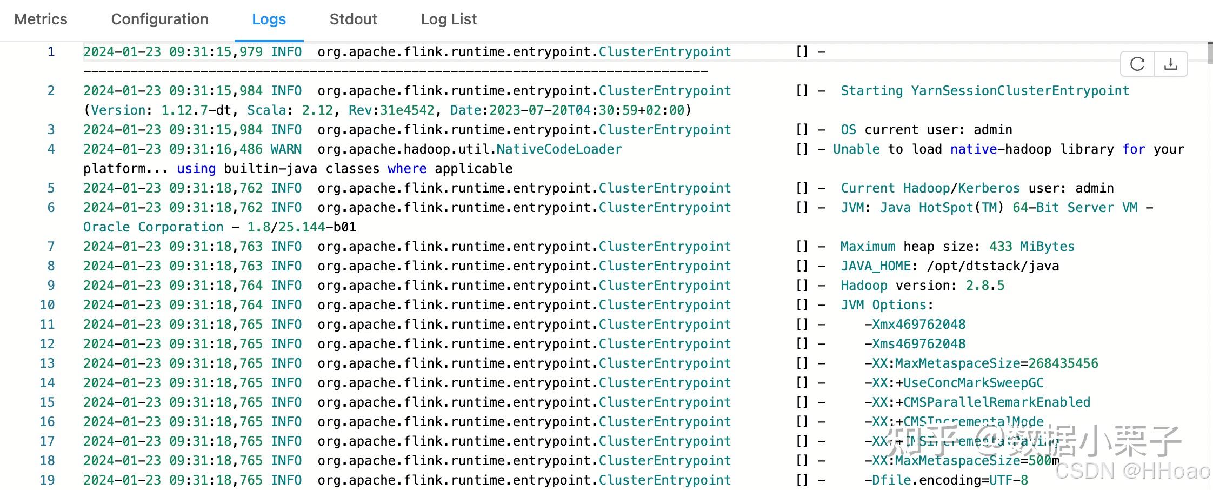Switch to the Configuration tab
The width and height of the screenshot is (1213, 490).
[x=159, y=19]
